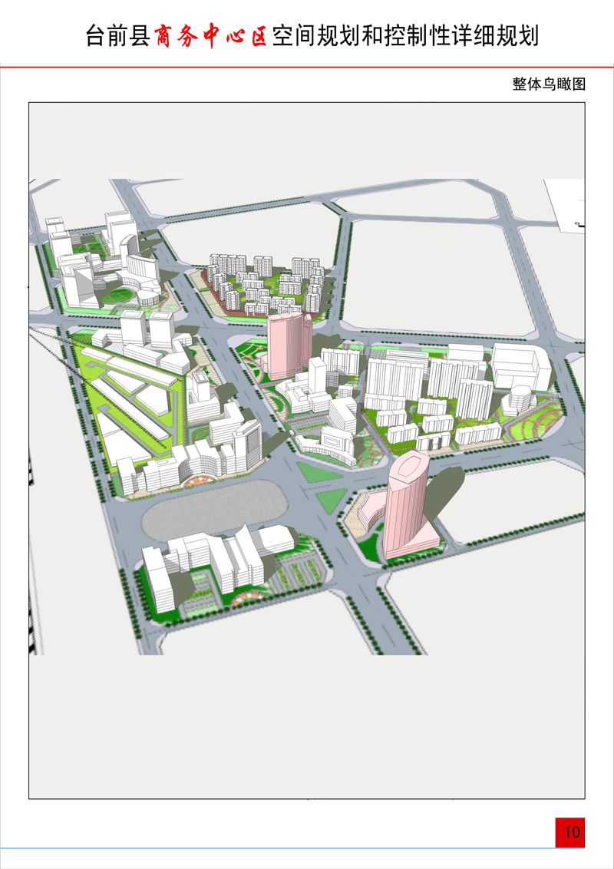Click the gray oval plaza
Image resolution: width=614 pixels, height=869 pixels.
(214, 509)
